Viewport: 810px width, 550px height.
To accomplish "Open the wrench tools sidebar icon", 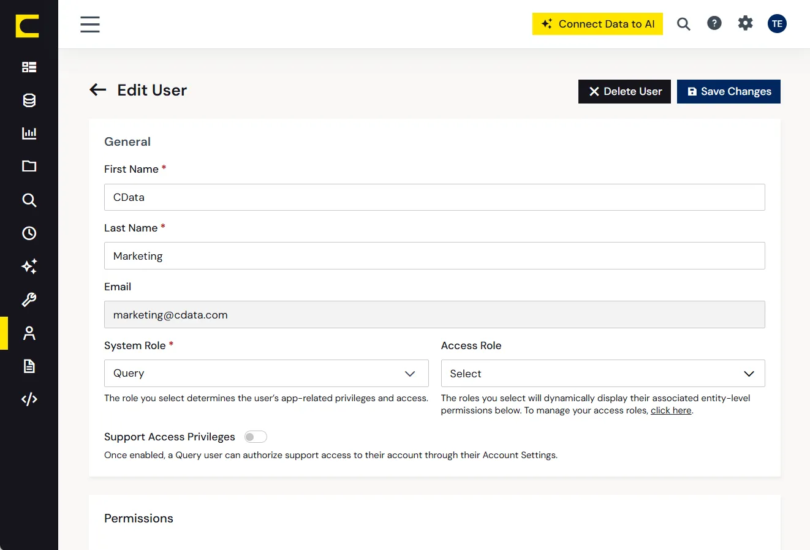I will pyautogui.click(x=29, y=299).
